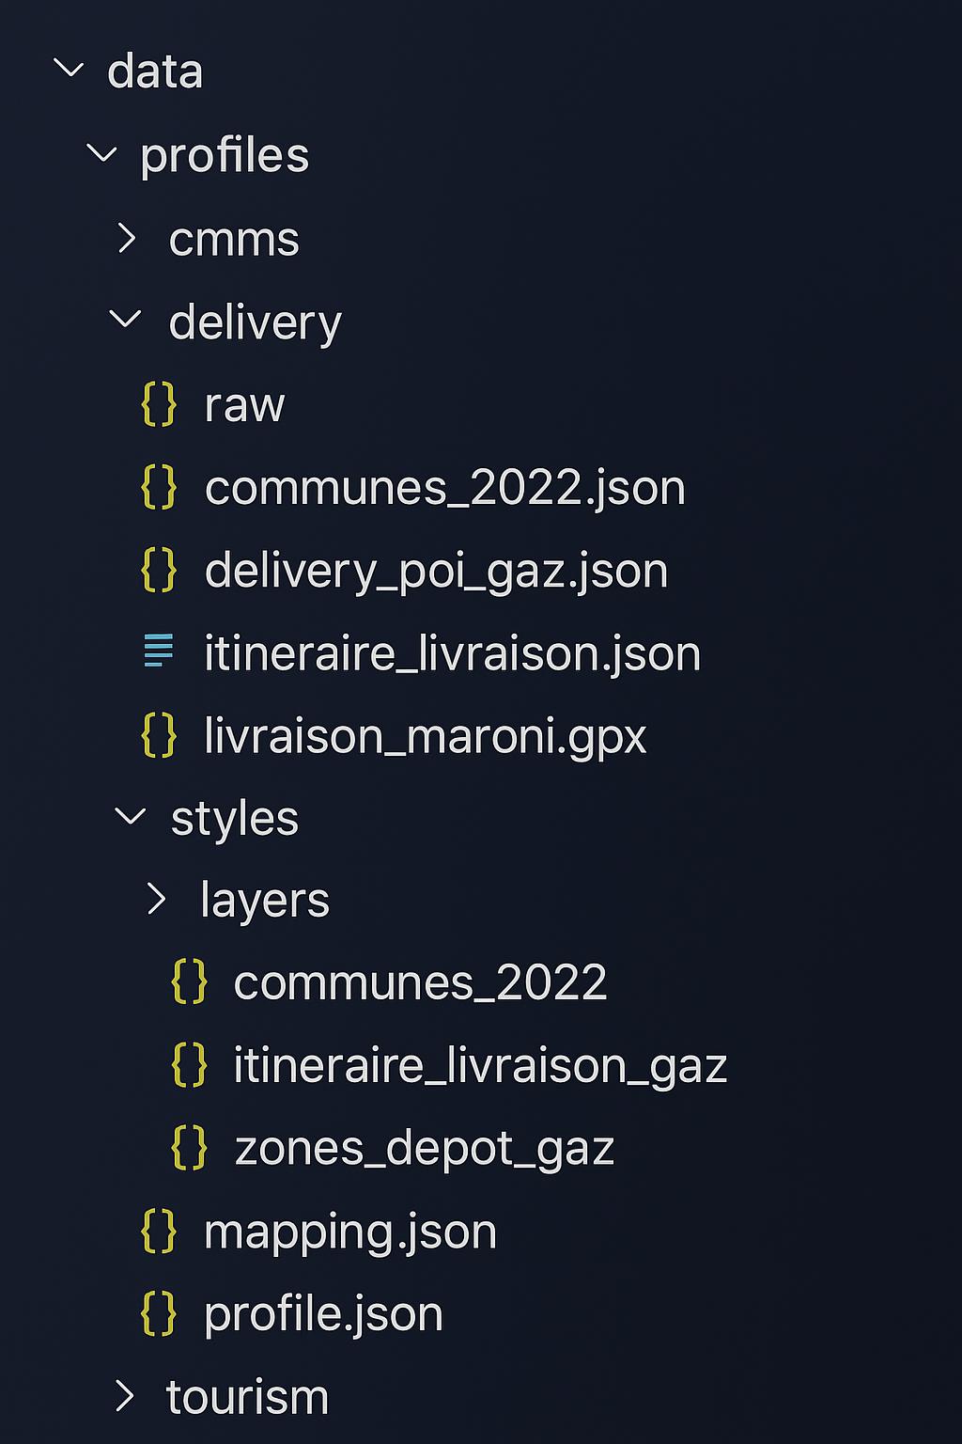Collapse the styles folder chevron
The image size is (962, 1444).
[130, 817]
